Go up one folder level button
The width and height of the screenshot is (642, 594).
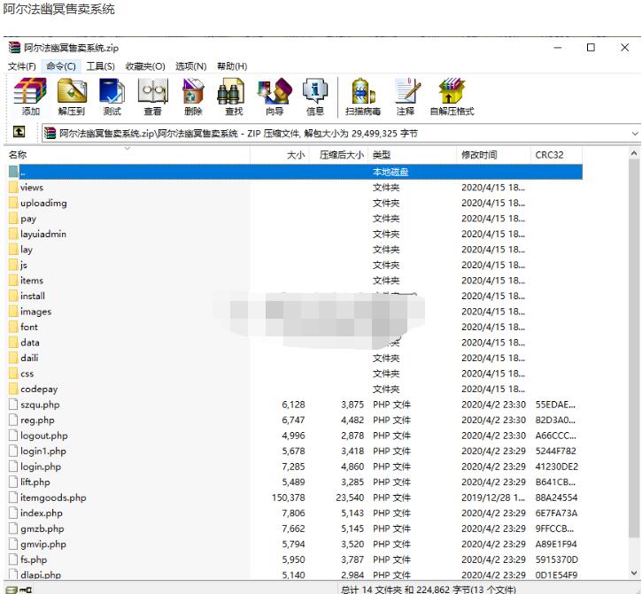[19, 133]
